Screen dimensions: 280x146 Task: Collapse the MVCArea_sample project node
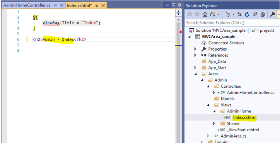click(x=189, y=37)
